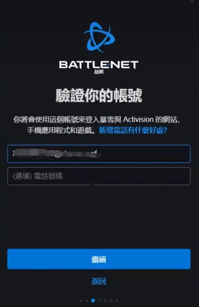Click the highlighted blue third progress dot
This screenshot has width=199, height=307.
93,300
